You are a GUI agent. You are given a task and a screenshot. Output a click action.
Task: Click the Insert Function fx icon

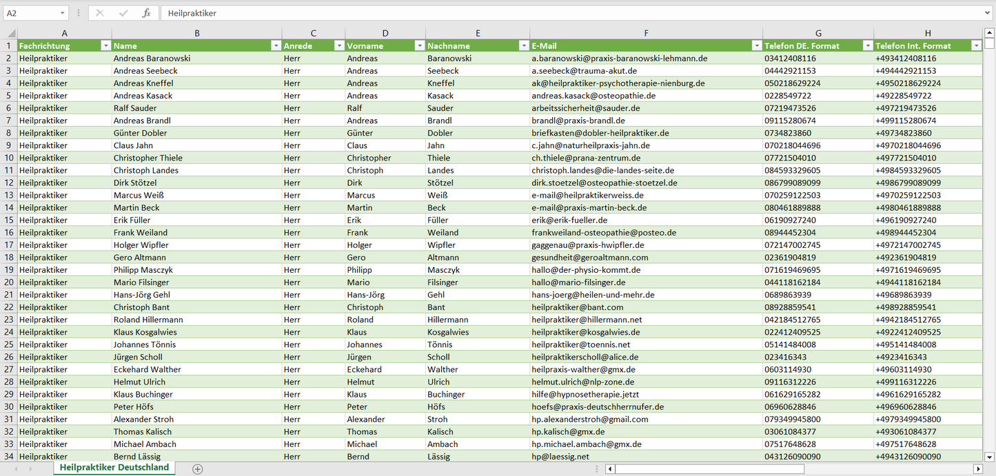click(146, 13)
